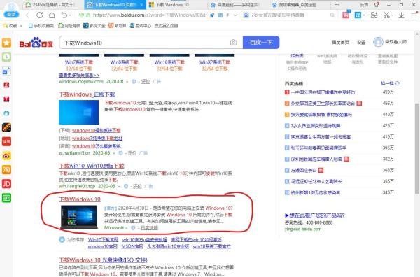Open 百度首页 link at top right

pos(340,42)
